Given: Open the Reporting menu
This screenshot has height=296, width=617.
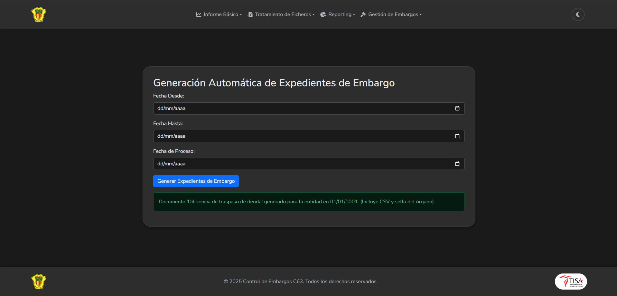Looking at the screenshot, I should click(340, 14).
